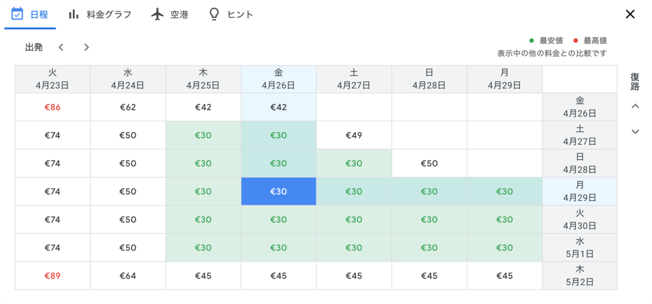This screenshot has height=304, width=652.
Task: Move return dates later with down chevron
Action: tap(635, 132)
